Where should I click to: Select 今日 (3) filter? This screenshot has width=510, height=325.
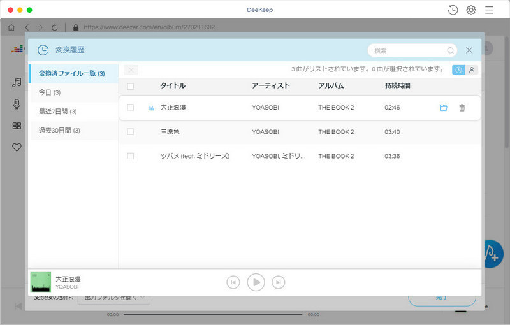coord(73,92)
